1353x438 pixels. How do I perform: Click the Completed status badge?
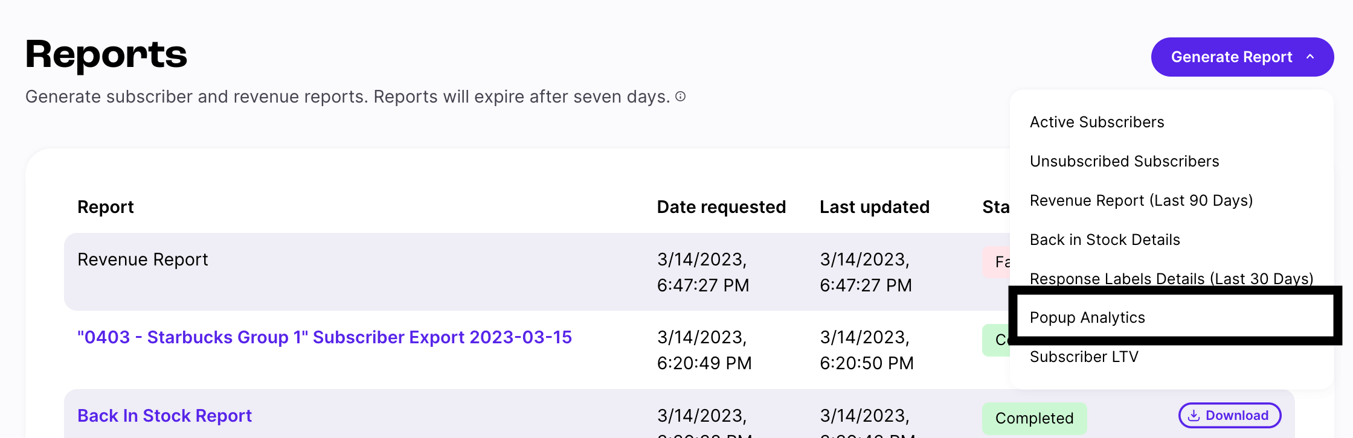pos(1034,418)
